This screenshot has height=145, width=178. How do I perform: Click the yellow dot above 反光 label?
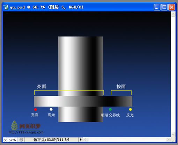tap(130, 109)
